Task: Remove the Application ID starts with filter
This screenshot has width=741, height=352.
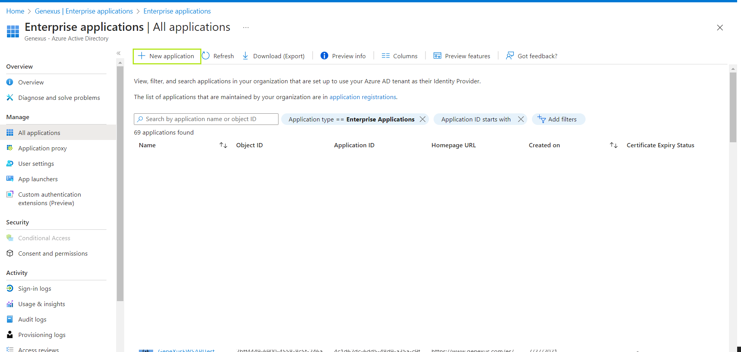Action: 521,119
